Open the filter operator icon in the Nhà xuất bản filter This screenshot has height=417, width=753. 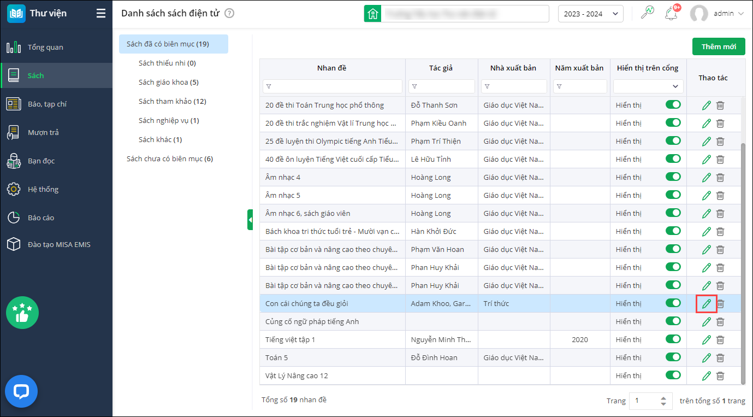point(488,86)
